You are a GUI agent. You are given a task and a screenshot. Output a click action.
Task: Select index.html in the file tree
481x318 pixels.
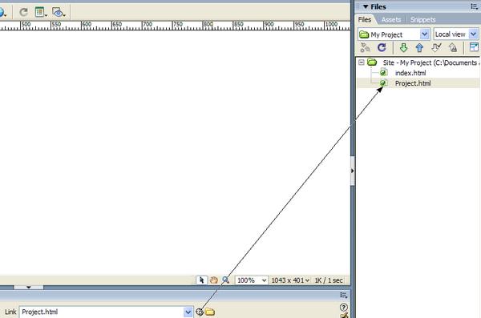point(410,73)
